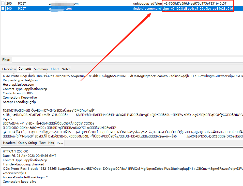The width and height of the screenshot is (243, 186).
Task: Select the /ad/popup_ad request path cell
Action: coord(179,3)
